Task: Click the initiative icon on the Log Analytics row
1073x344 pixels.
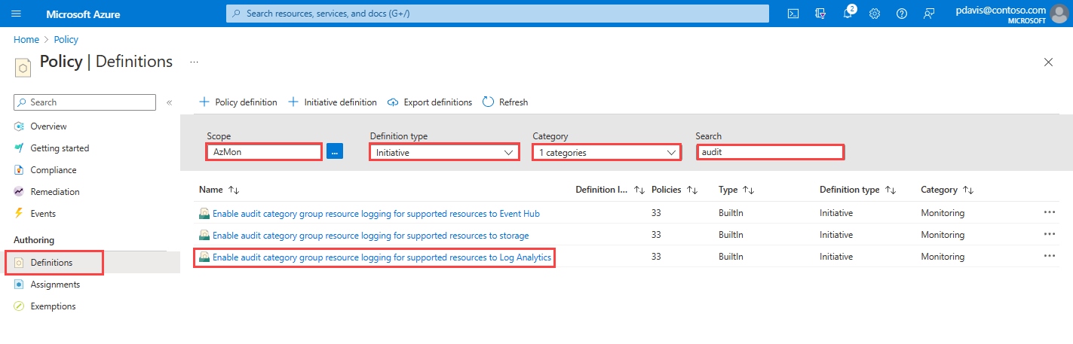Action: tap(204, 257)
